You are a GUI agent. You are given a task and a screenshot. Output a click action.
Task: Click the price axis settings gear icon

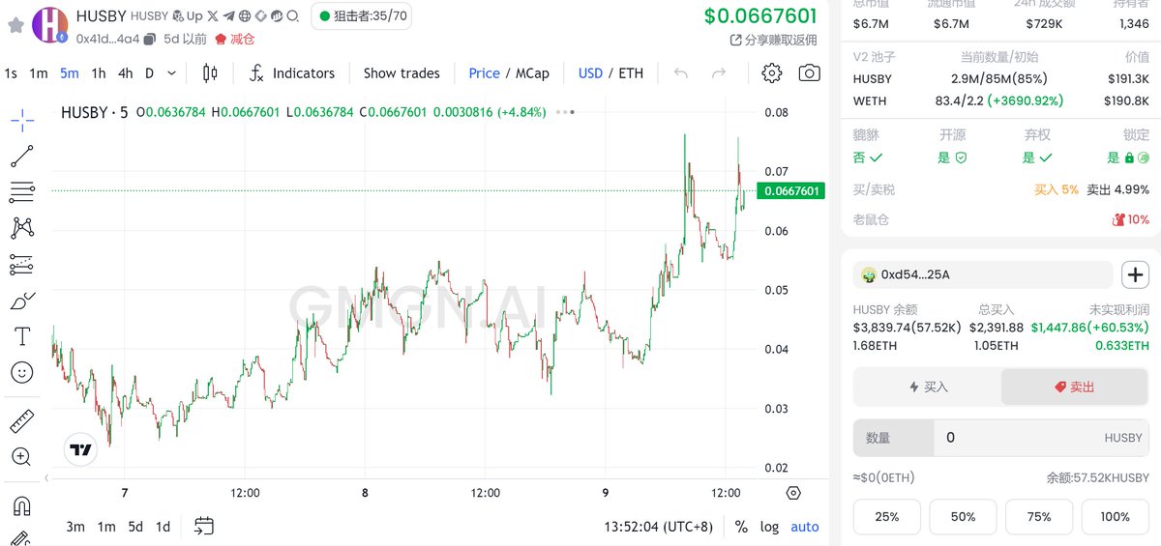[793, 493]
